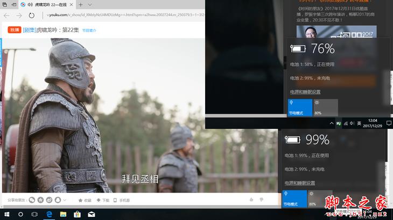Click the 99% battery percentage heading
This screenshot has height=220, width=393.
[317, 140]
